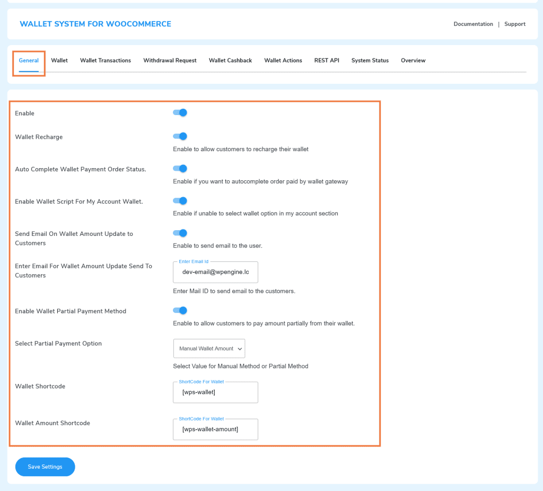The width and height of the screenshot is (543, 491).
Task: Disable the main wallet Enable toggle
Action: pos(180,112)
